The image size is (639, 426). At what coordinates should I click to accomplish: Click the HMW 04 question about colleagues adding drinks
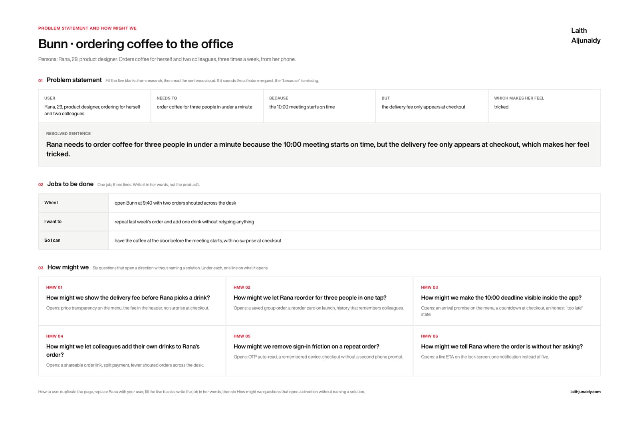[123, 351]
